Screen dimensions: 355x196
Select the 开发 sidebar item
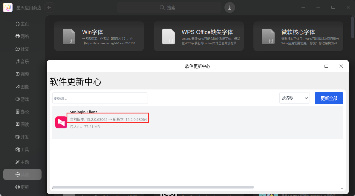[22, 137]
